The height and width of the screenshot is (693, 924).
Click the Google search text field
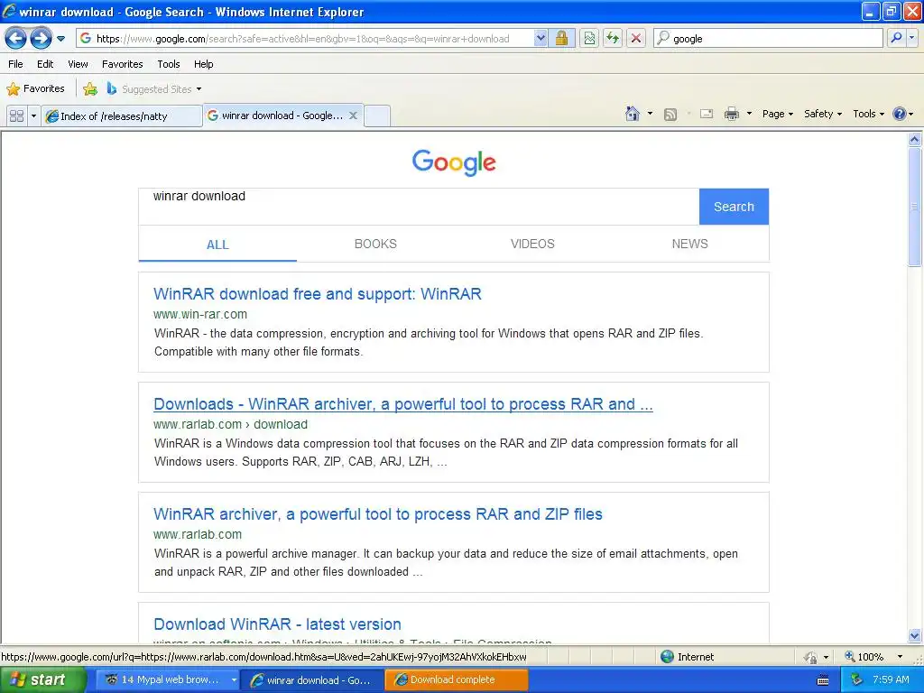[x=419, y=207]
